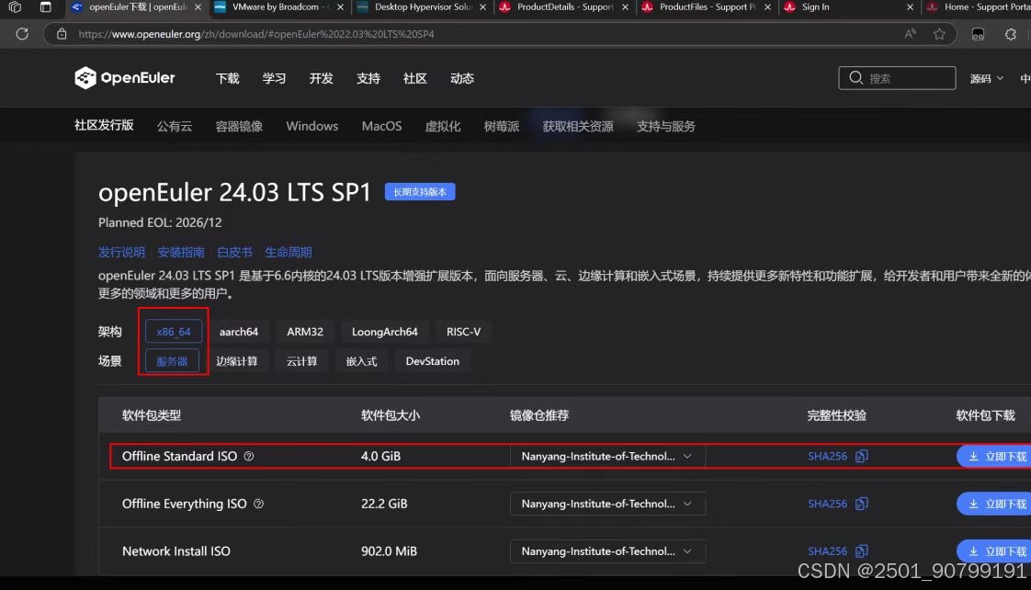This screenshot has width=1031, height=590.
Task: Open the 学习 navigation menu
Action: click(x=274, y=78)
